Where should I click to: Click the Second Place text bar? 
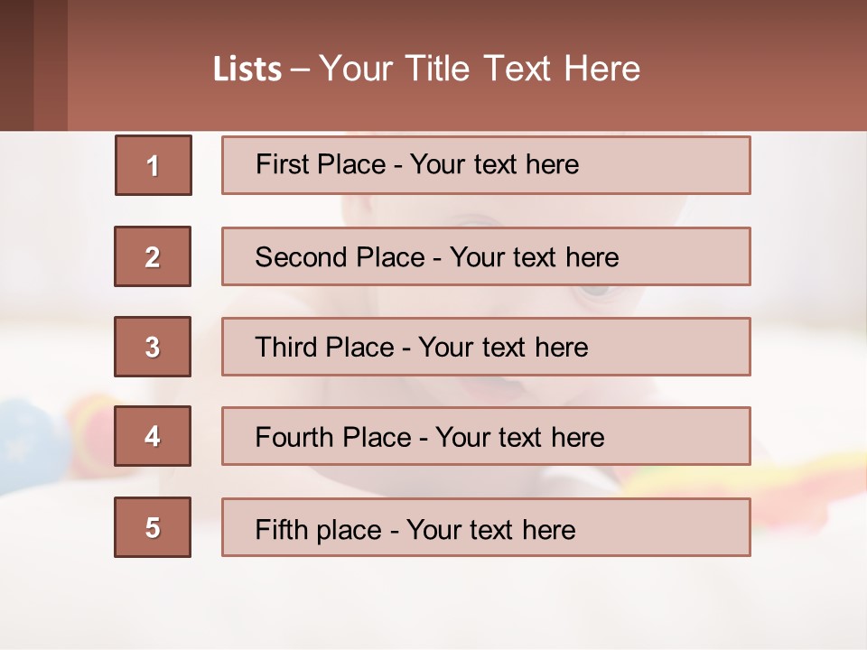coord(486,256)
